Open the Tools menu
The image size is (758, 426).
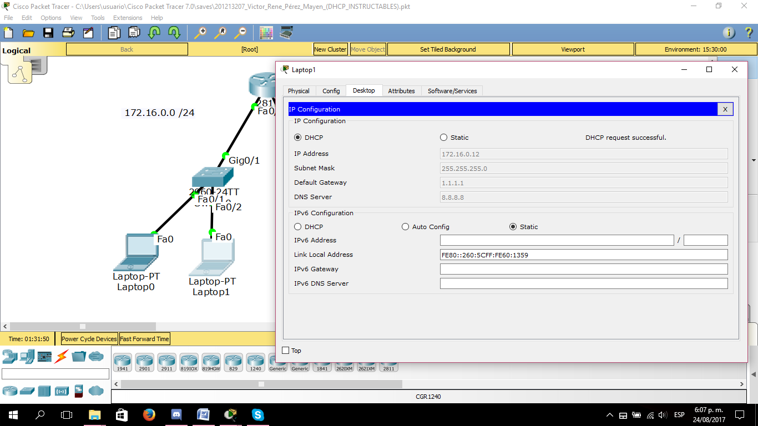pos(98,17)
